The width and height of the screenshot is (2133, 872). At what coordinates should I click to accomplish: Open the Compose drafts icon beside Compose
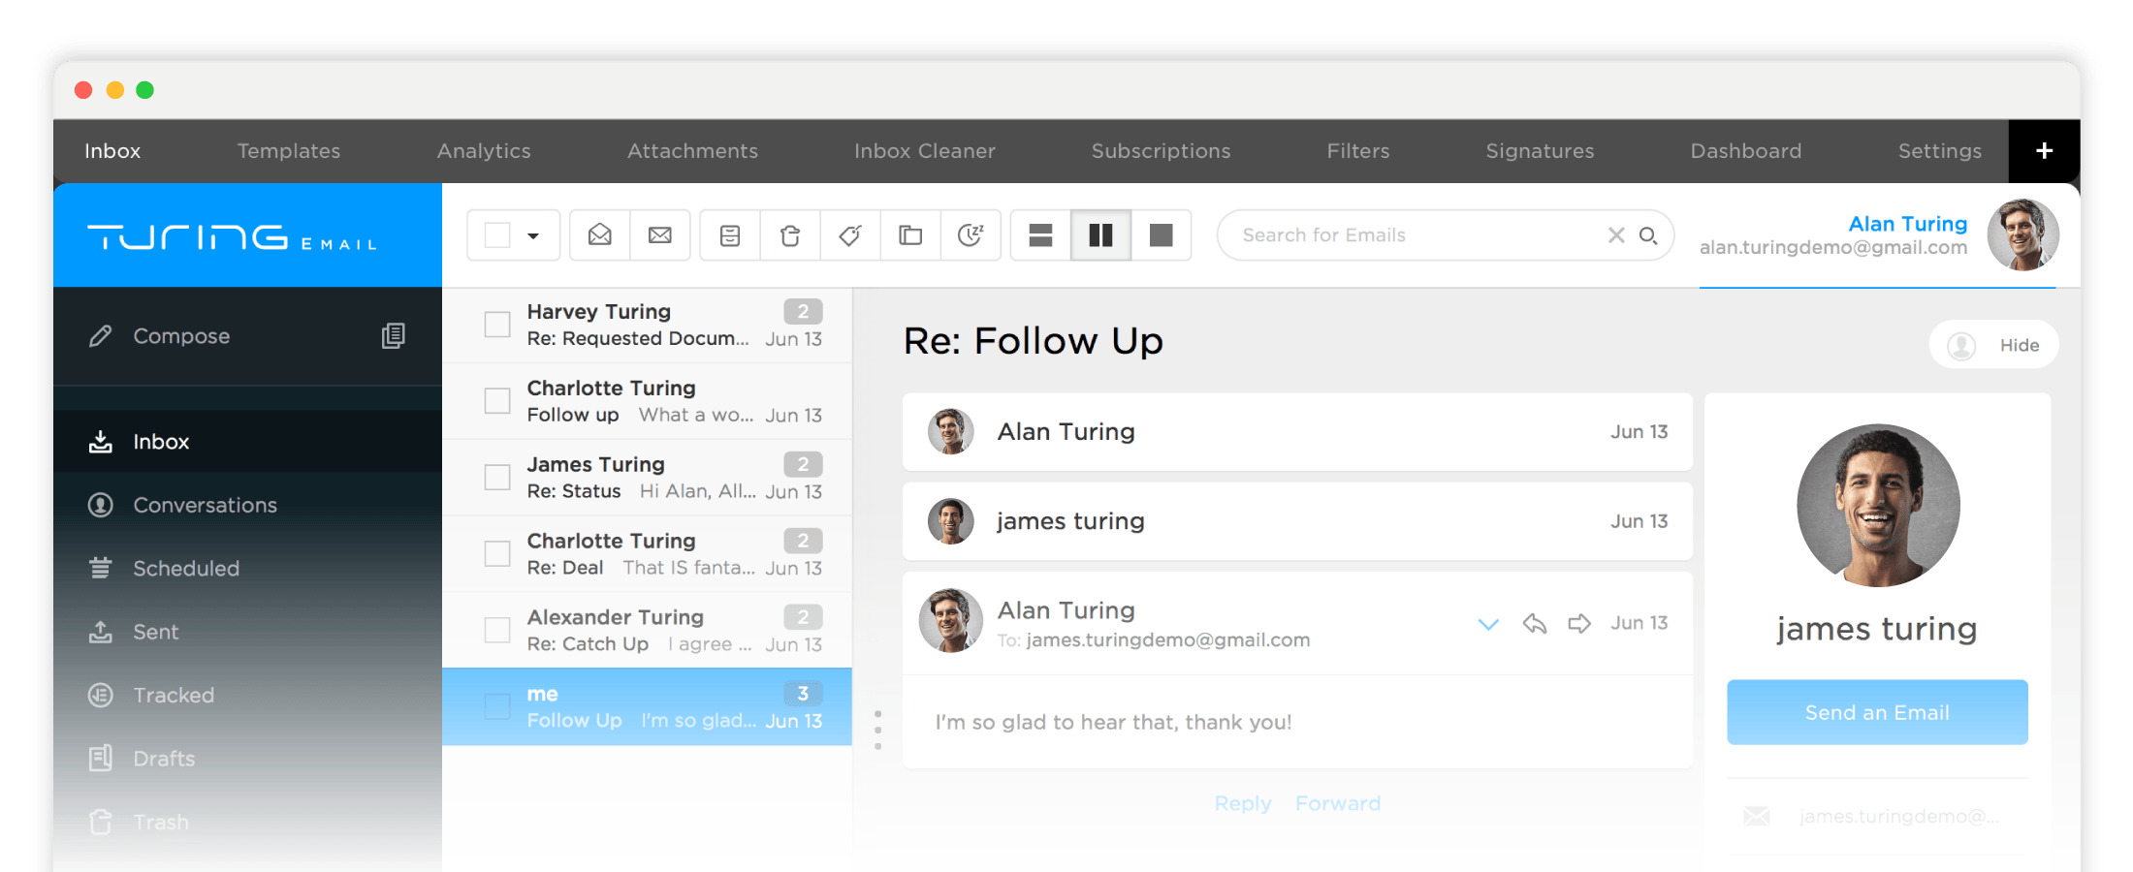pyautogui.click(x=393, y=335)
